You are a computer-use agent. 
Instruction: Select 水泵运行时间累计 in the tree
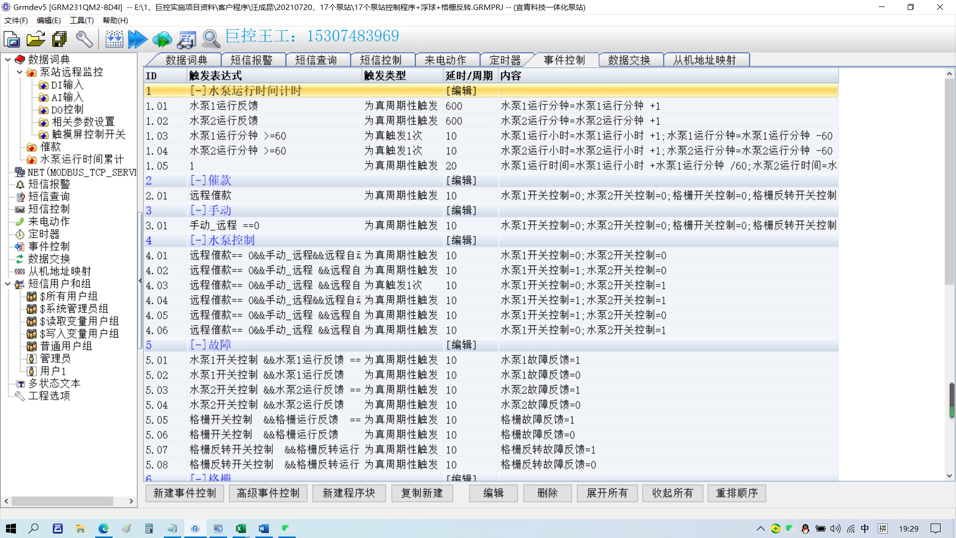coord(82,159)
